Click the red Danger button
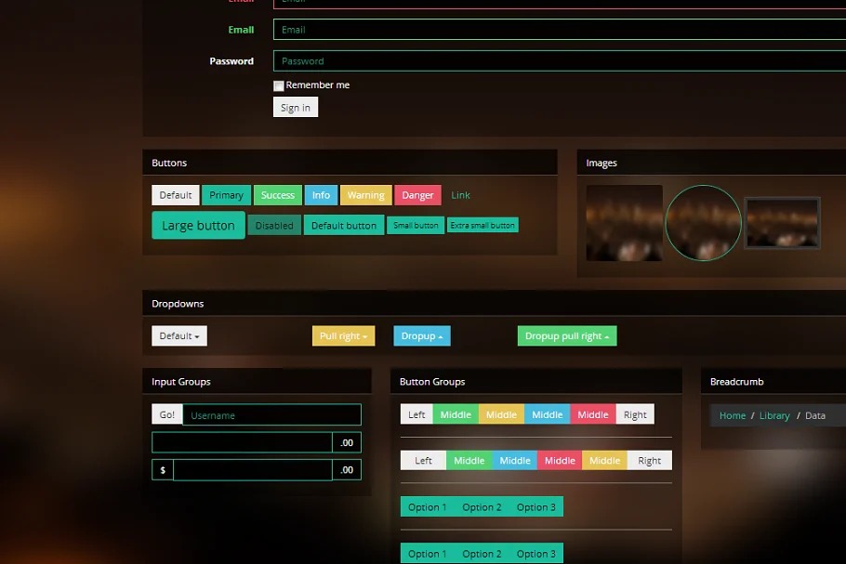Screen dimensions: 846x564 (x=417, y=195)
